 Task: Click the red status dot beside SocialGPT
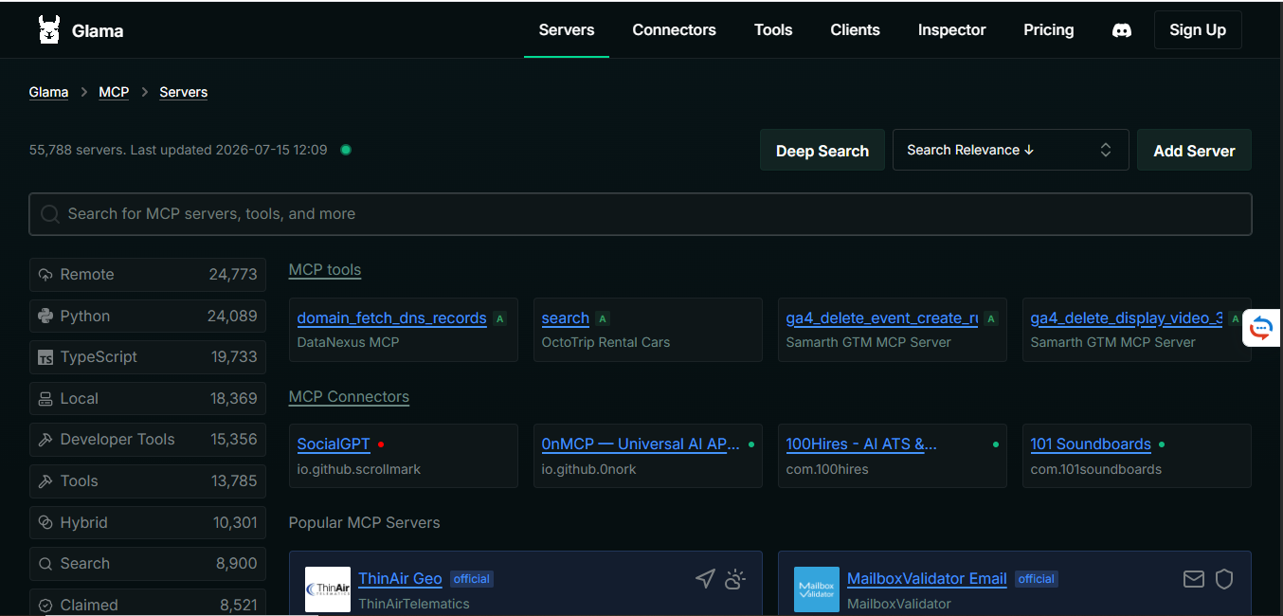381,444
